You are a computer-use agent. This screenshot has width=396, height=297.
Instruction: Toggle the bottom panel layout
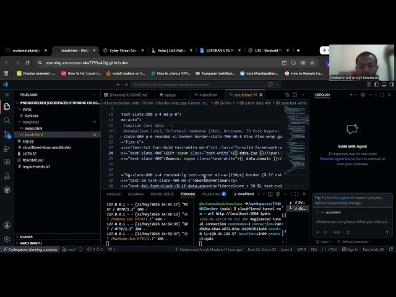pos(384,85)
